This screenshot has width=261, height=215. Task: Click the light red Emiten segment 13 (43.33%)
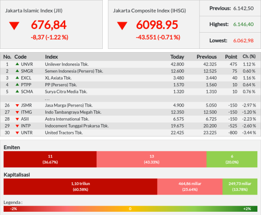[x=152, y=159]
